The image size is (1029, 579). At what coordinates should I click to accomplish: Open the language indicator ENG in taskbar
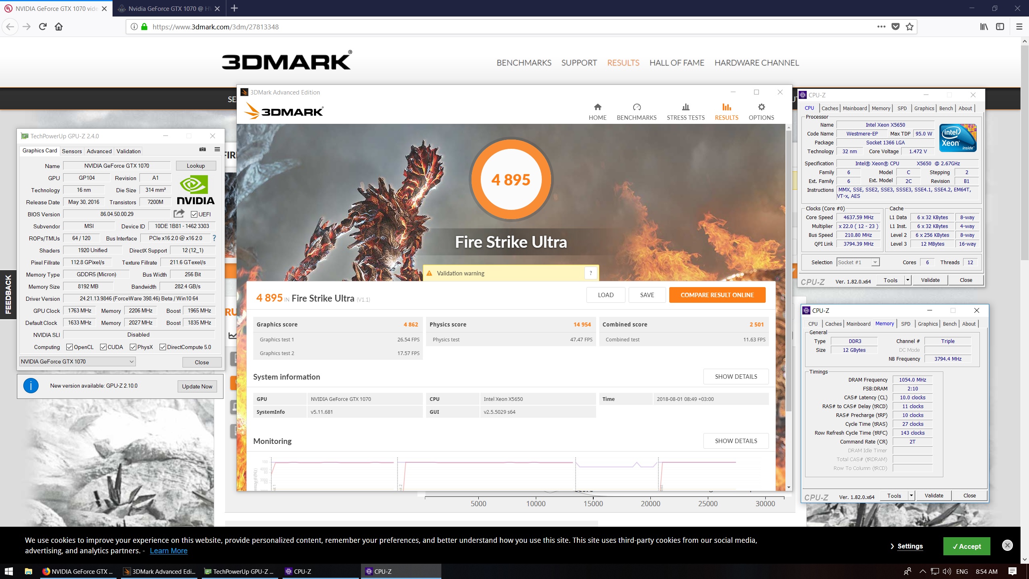coord(962,571)
